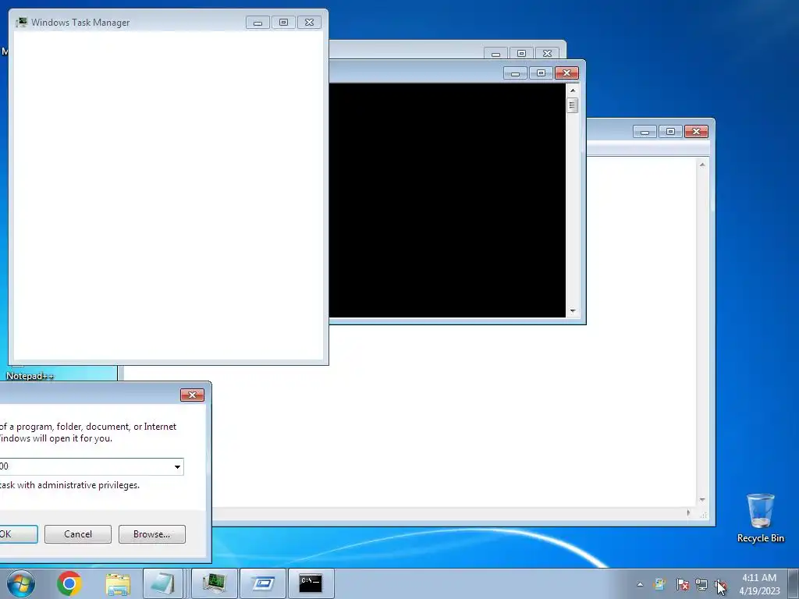This screenshot has height=599, width=799.
Task: Maximize the large white Notepad window
Action: (x=670, y=132)
